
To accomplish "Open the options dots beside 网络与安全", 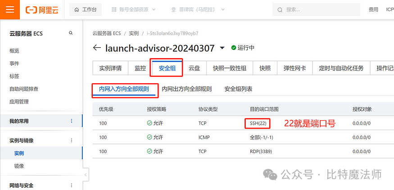I will tap(72, 185).
